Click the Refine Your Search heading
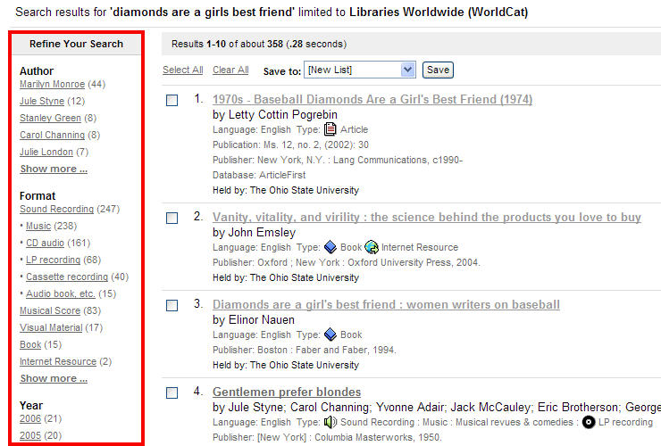Viewport: 661px width, 446px height. coord(76,44)
